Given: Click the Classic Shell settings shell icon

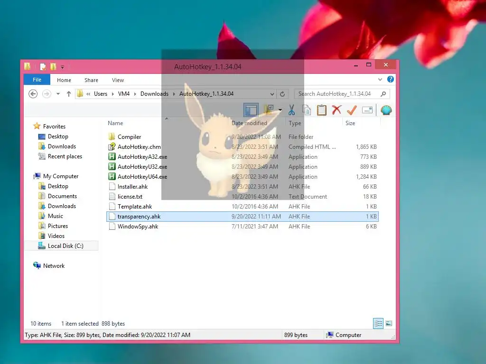Looking at the screenshot, I should click(386, 110).
